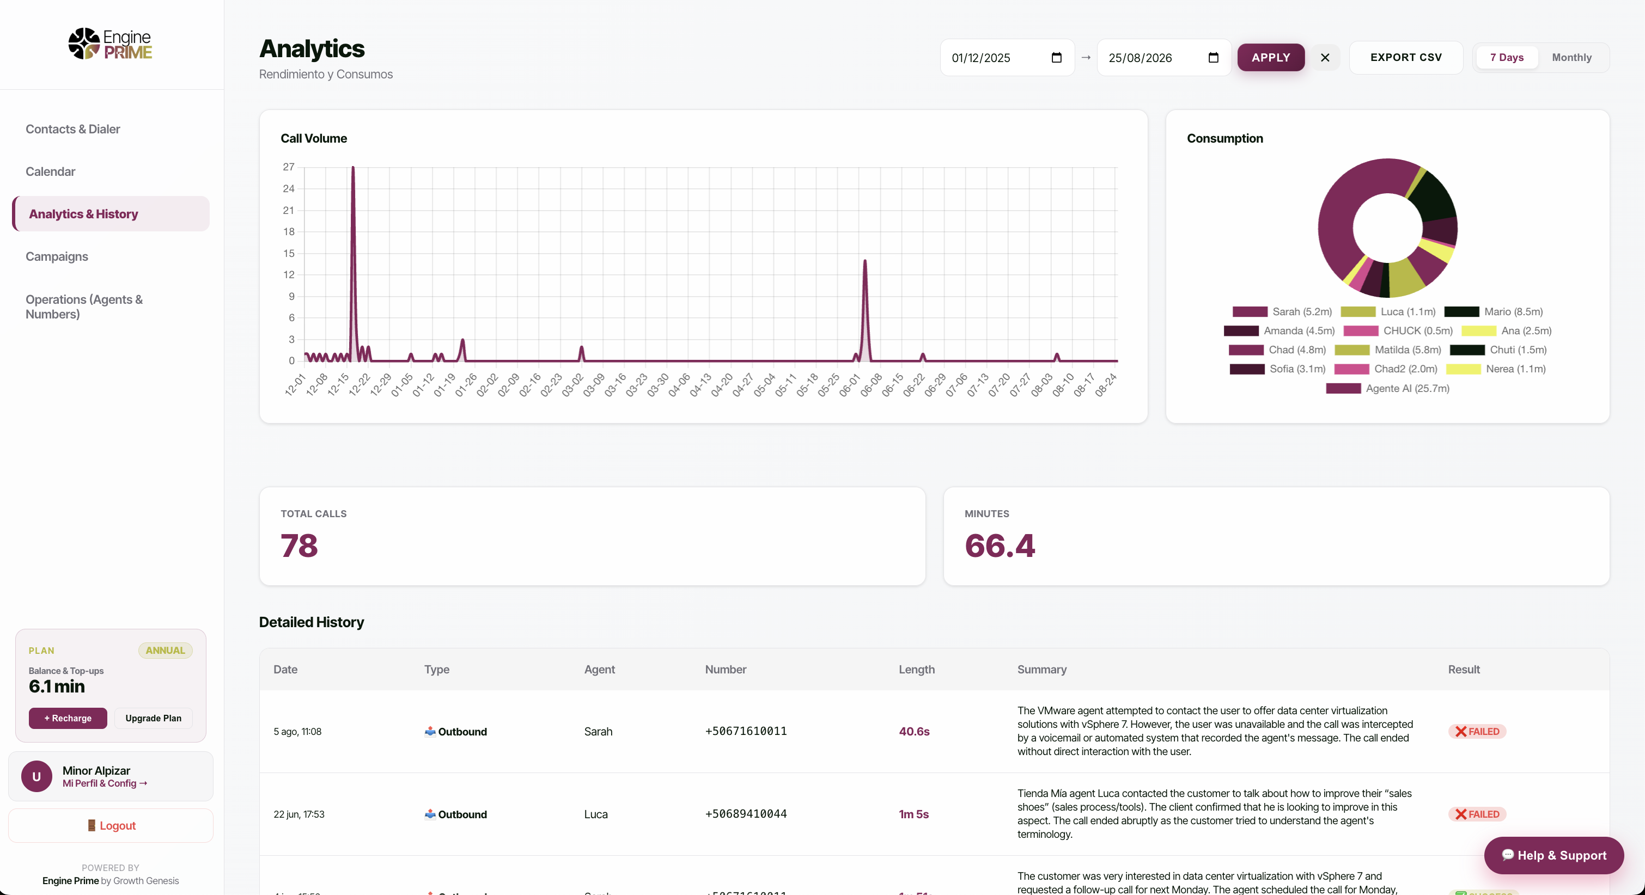
Task: Apply the selected date range
Action: click(x=1271, y=58)
